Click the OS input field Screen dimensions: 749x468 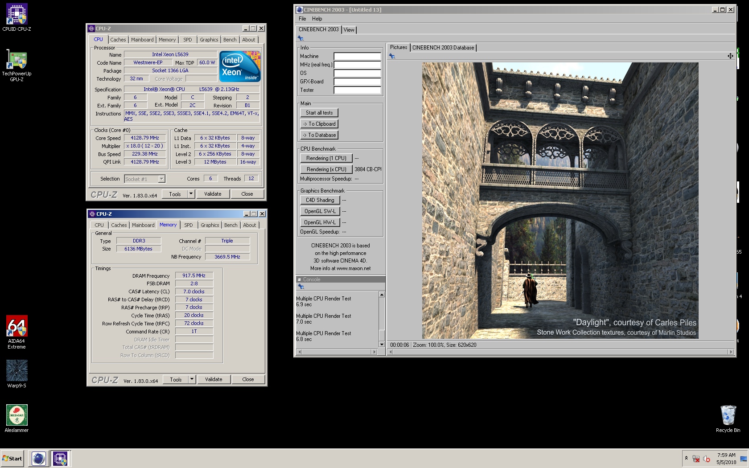[358, 73]
